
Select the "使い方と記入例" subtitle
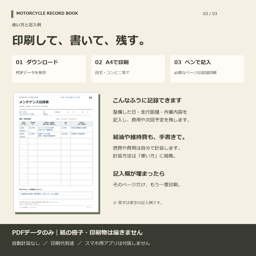point(26,25)
